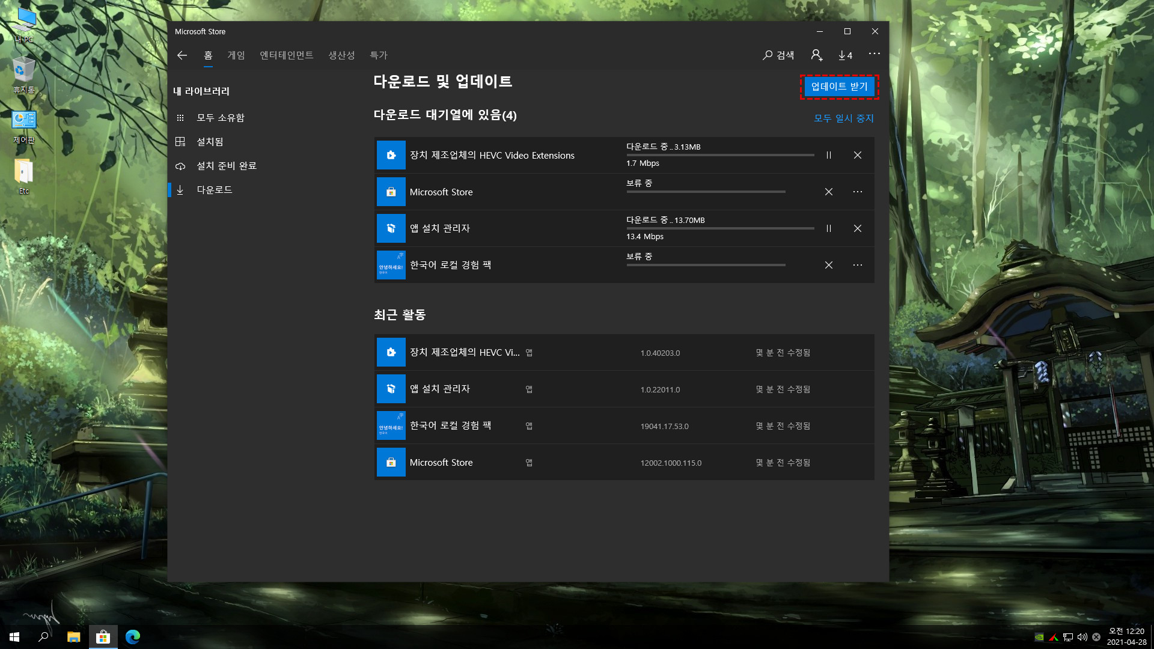Open 모두 소유함 in library sidebar
Screen dimensions: 1154x649
(221, 118)
